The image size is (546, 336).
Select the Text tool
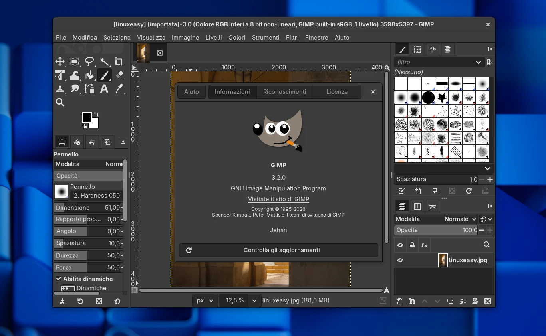coord(104,89)
